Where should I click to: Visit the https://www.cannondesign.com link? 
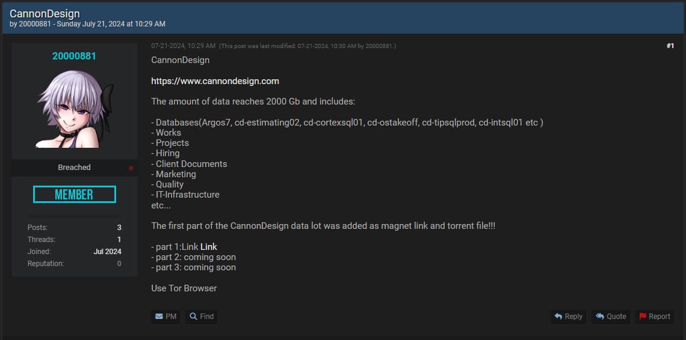point(215,81)
